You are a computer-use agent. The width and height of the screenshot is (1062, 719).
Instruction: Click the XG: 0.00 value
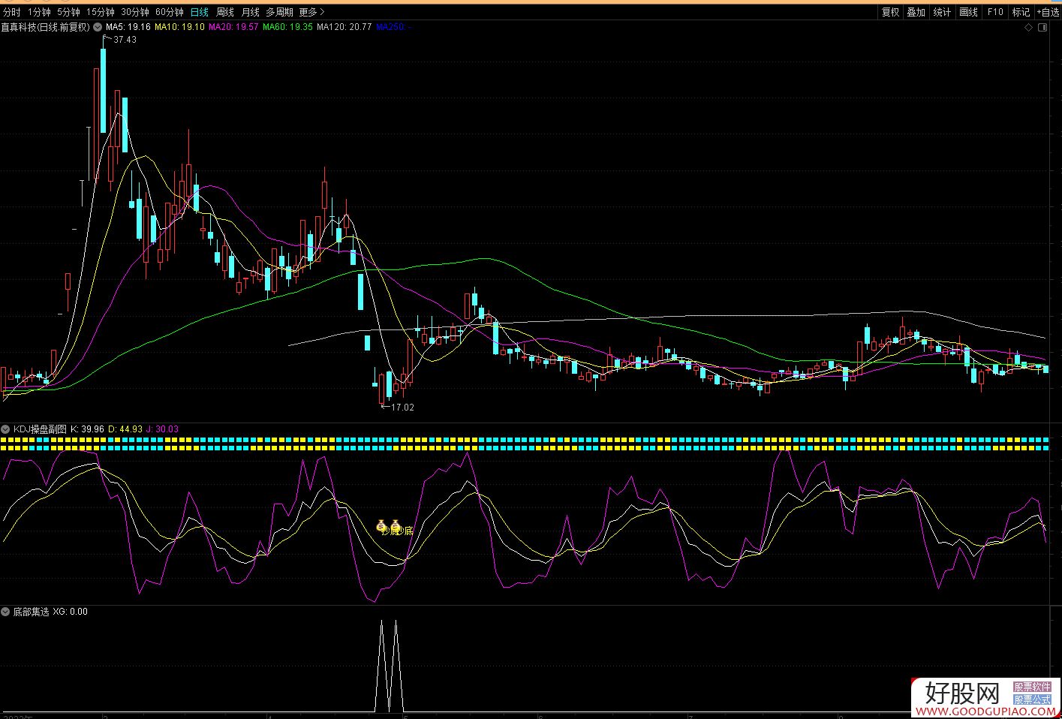click(x=71, y=612)
